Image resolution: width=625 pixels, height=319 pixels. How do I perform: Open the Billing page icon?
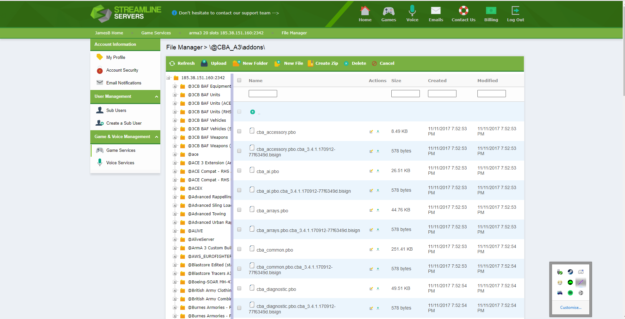491,14
